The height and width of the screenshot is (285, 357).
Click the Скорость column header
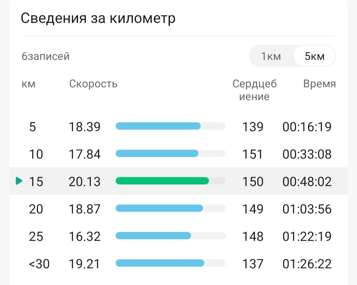(93, 84)
